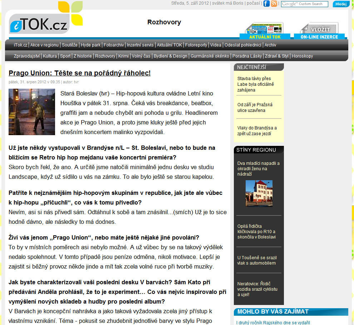354x325 pixels.
Task: Open Videa menu item
Action: (216, 45)
